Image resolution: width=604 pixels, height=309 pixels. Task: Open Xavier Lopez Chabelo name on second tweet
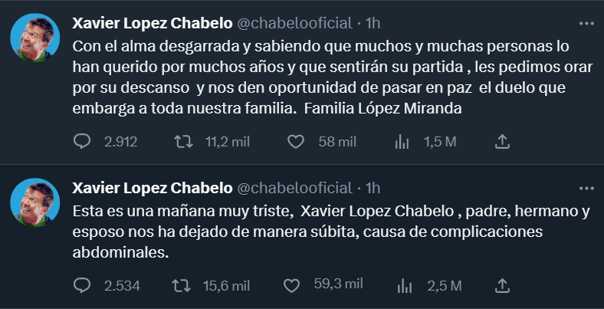point(151,189)
